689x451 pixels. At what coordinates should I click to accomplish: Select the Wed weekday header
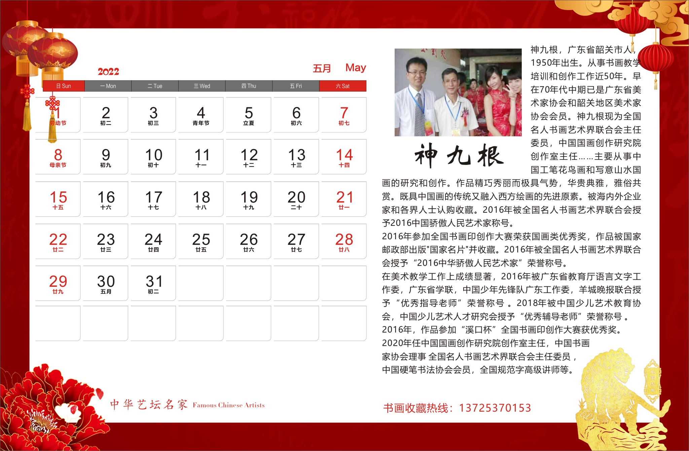(202, 86)
